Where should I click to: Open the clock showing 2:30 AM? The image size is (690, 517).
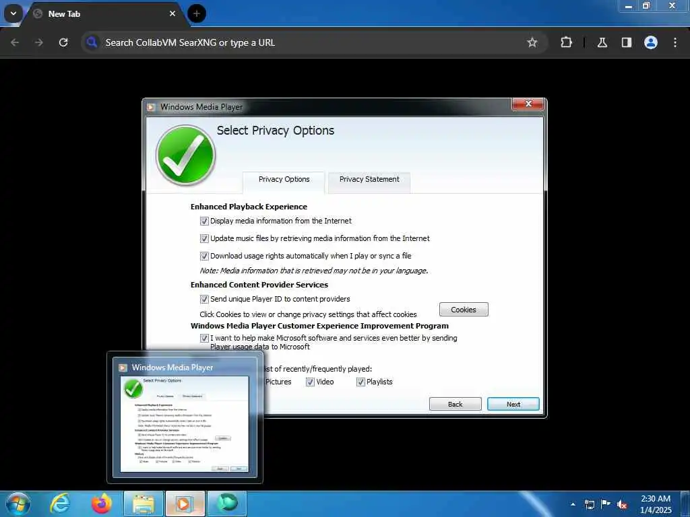click(656, 504)
